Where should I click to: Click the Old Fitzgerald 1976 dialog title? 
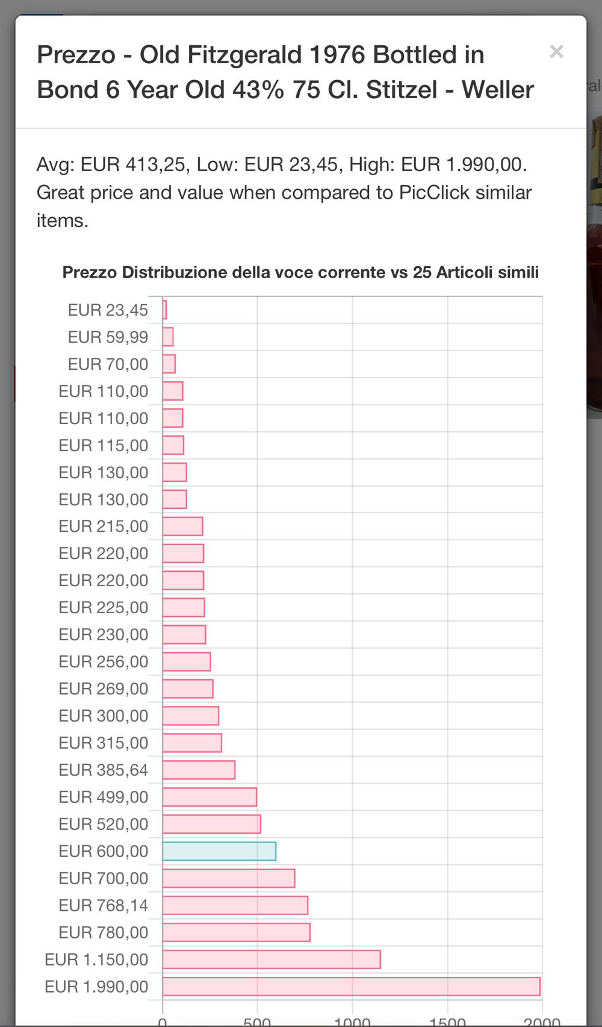point(285,72)
